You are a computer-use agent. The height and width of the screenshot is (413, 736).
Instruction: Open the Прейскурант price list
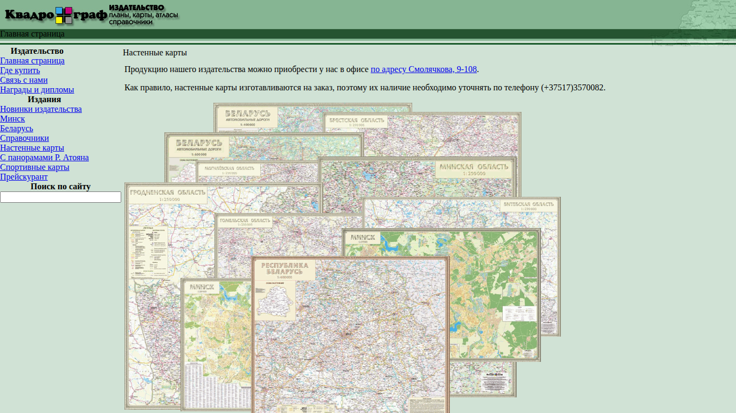24,177
